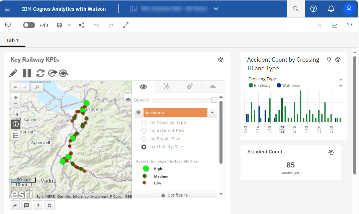Click the Opacity slider in the map panel
The height and width of the screenshot is (214, 359).
[x=184, y=100]
